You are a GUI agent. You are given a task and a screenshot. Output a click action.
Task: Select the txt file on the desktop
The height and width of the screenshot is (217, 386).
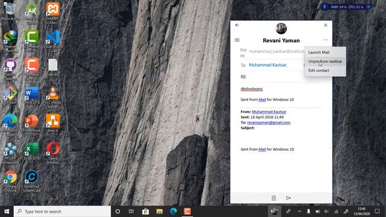pyautogui.click(x=52, y=68)
